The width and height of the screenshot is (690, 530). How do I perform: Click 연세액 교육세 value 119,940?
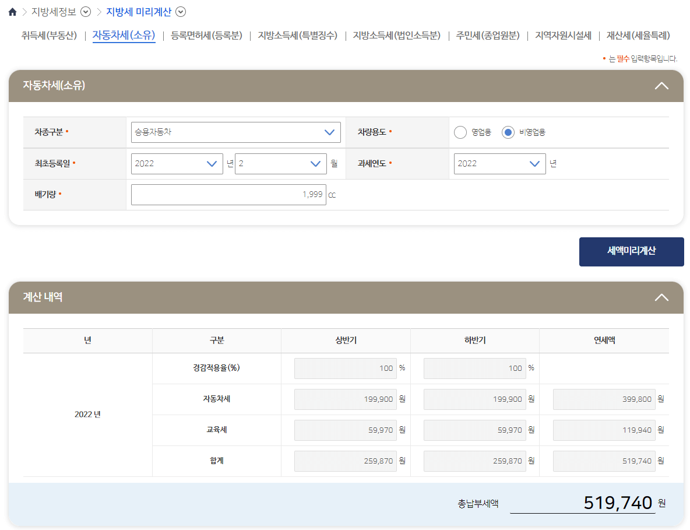[x=604, y=430]
